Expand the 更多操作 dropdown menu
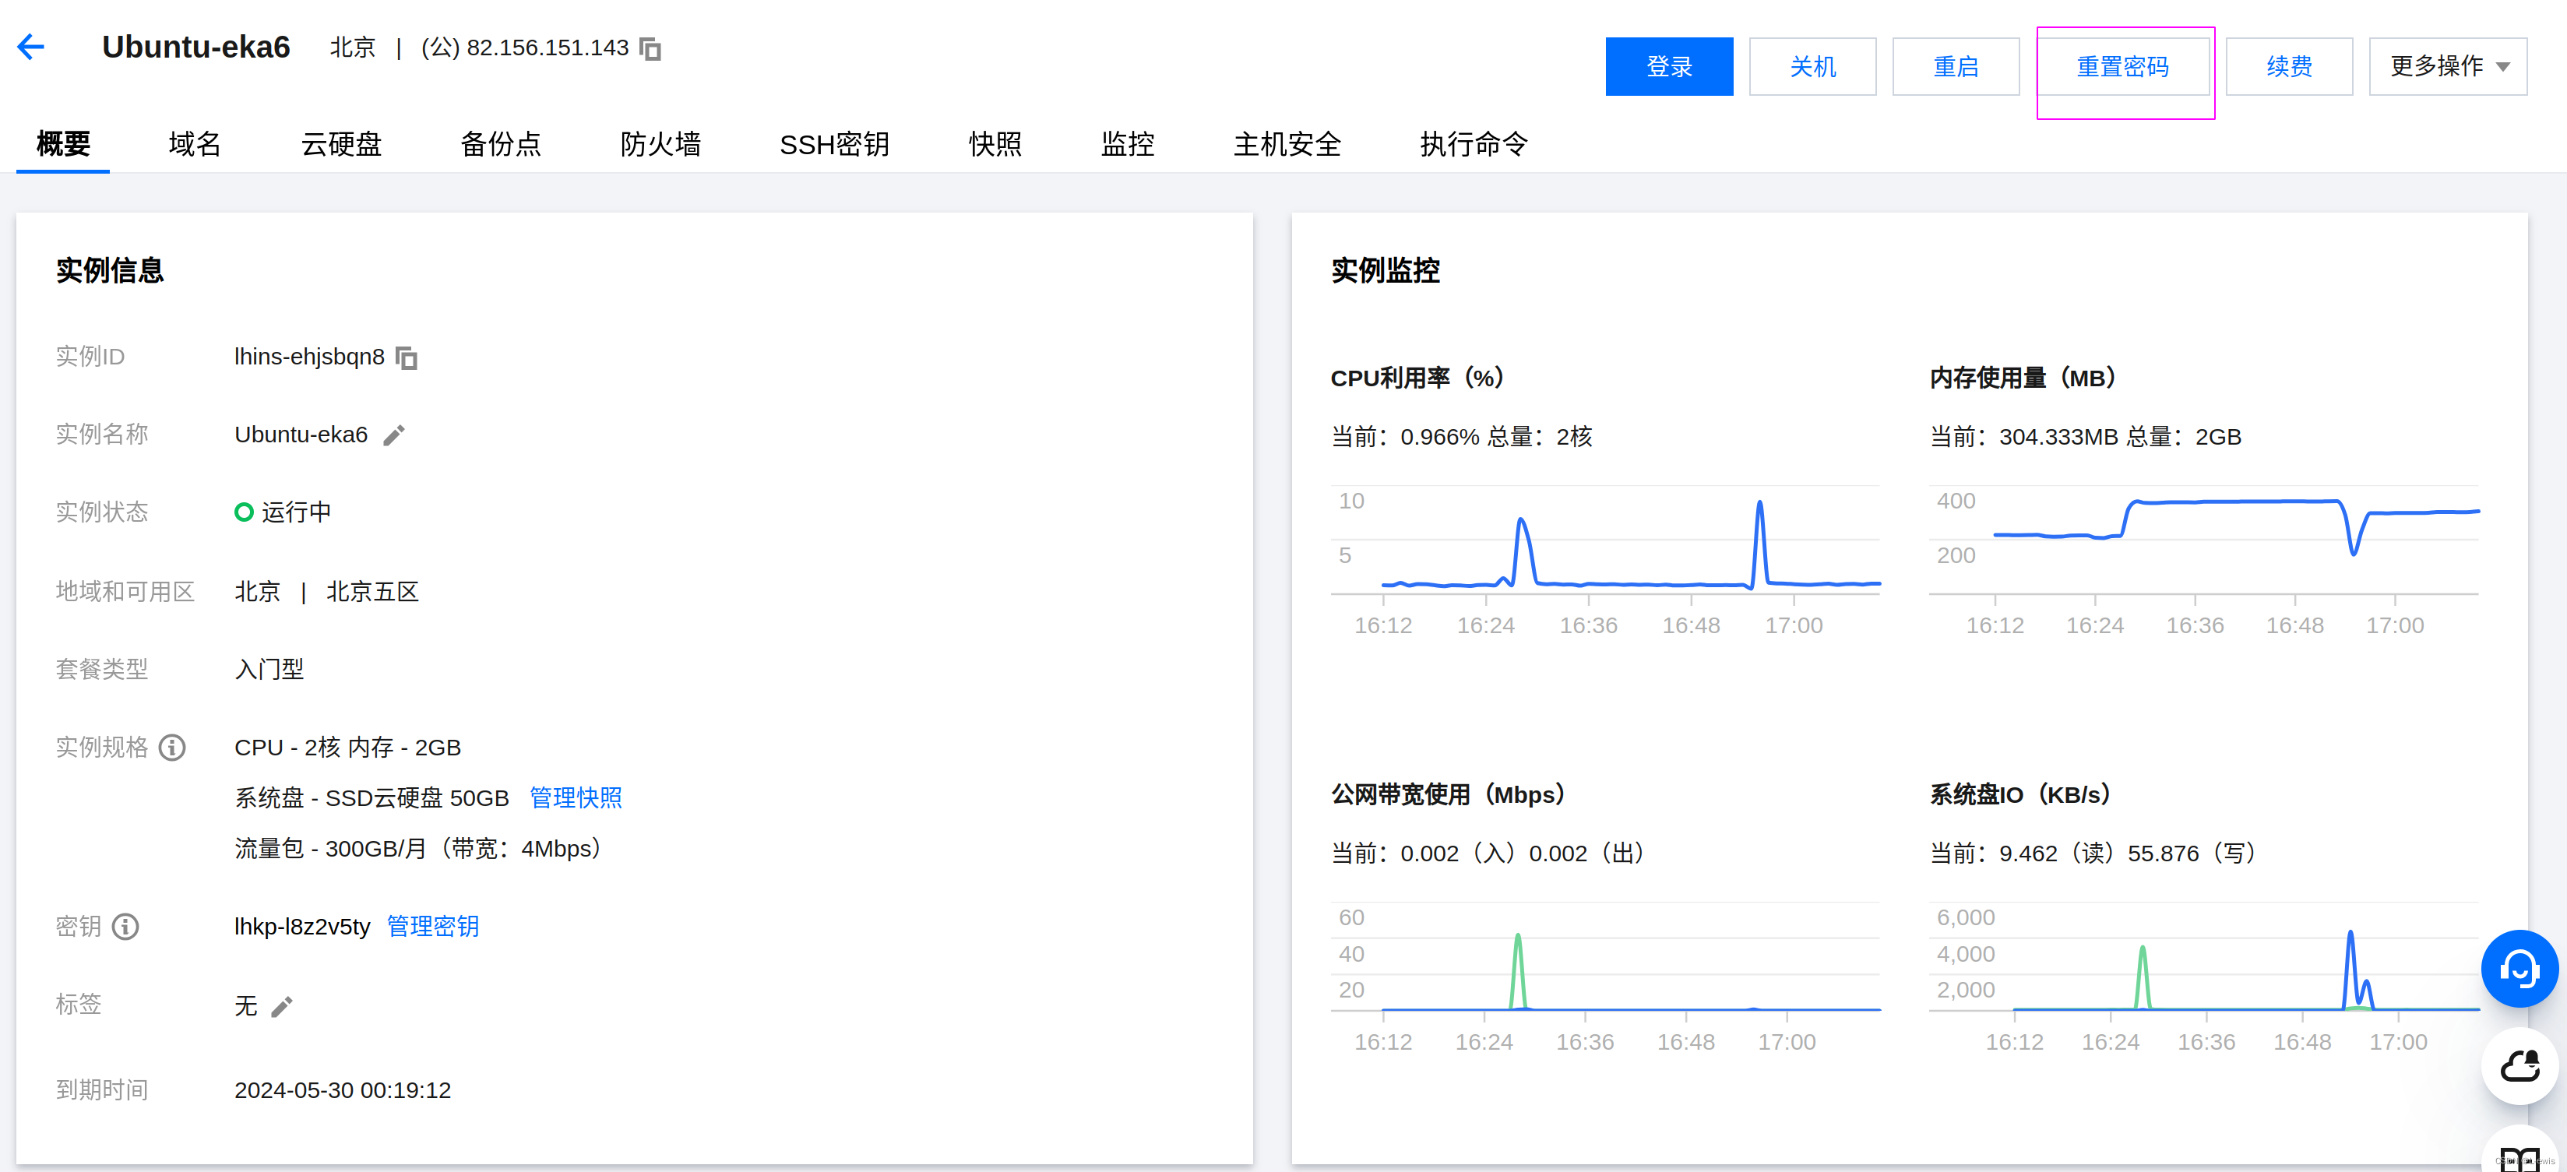2567x1172 pixels. click(2447, 65)
